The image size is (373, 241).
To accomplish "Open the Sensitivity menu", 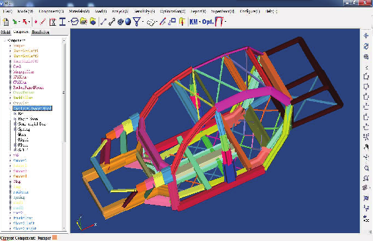I will point(144,11).
